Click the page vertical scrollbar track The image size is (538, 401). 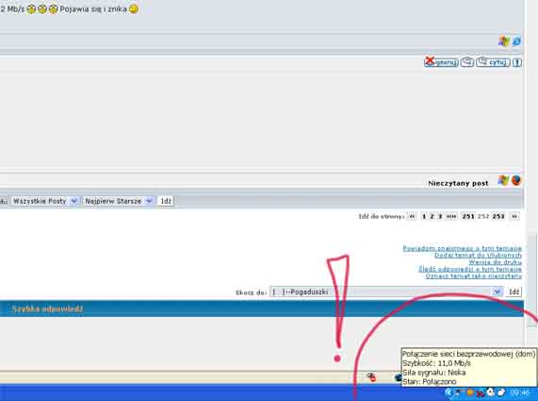click(x=531, y=138)
